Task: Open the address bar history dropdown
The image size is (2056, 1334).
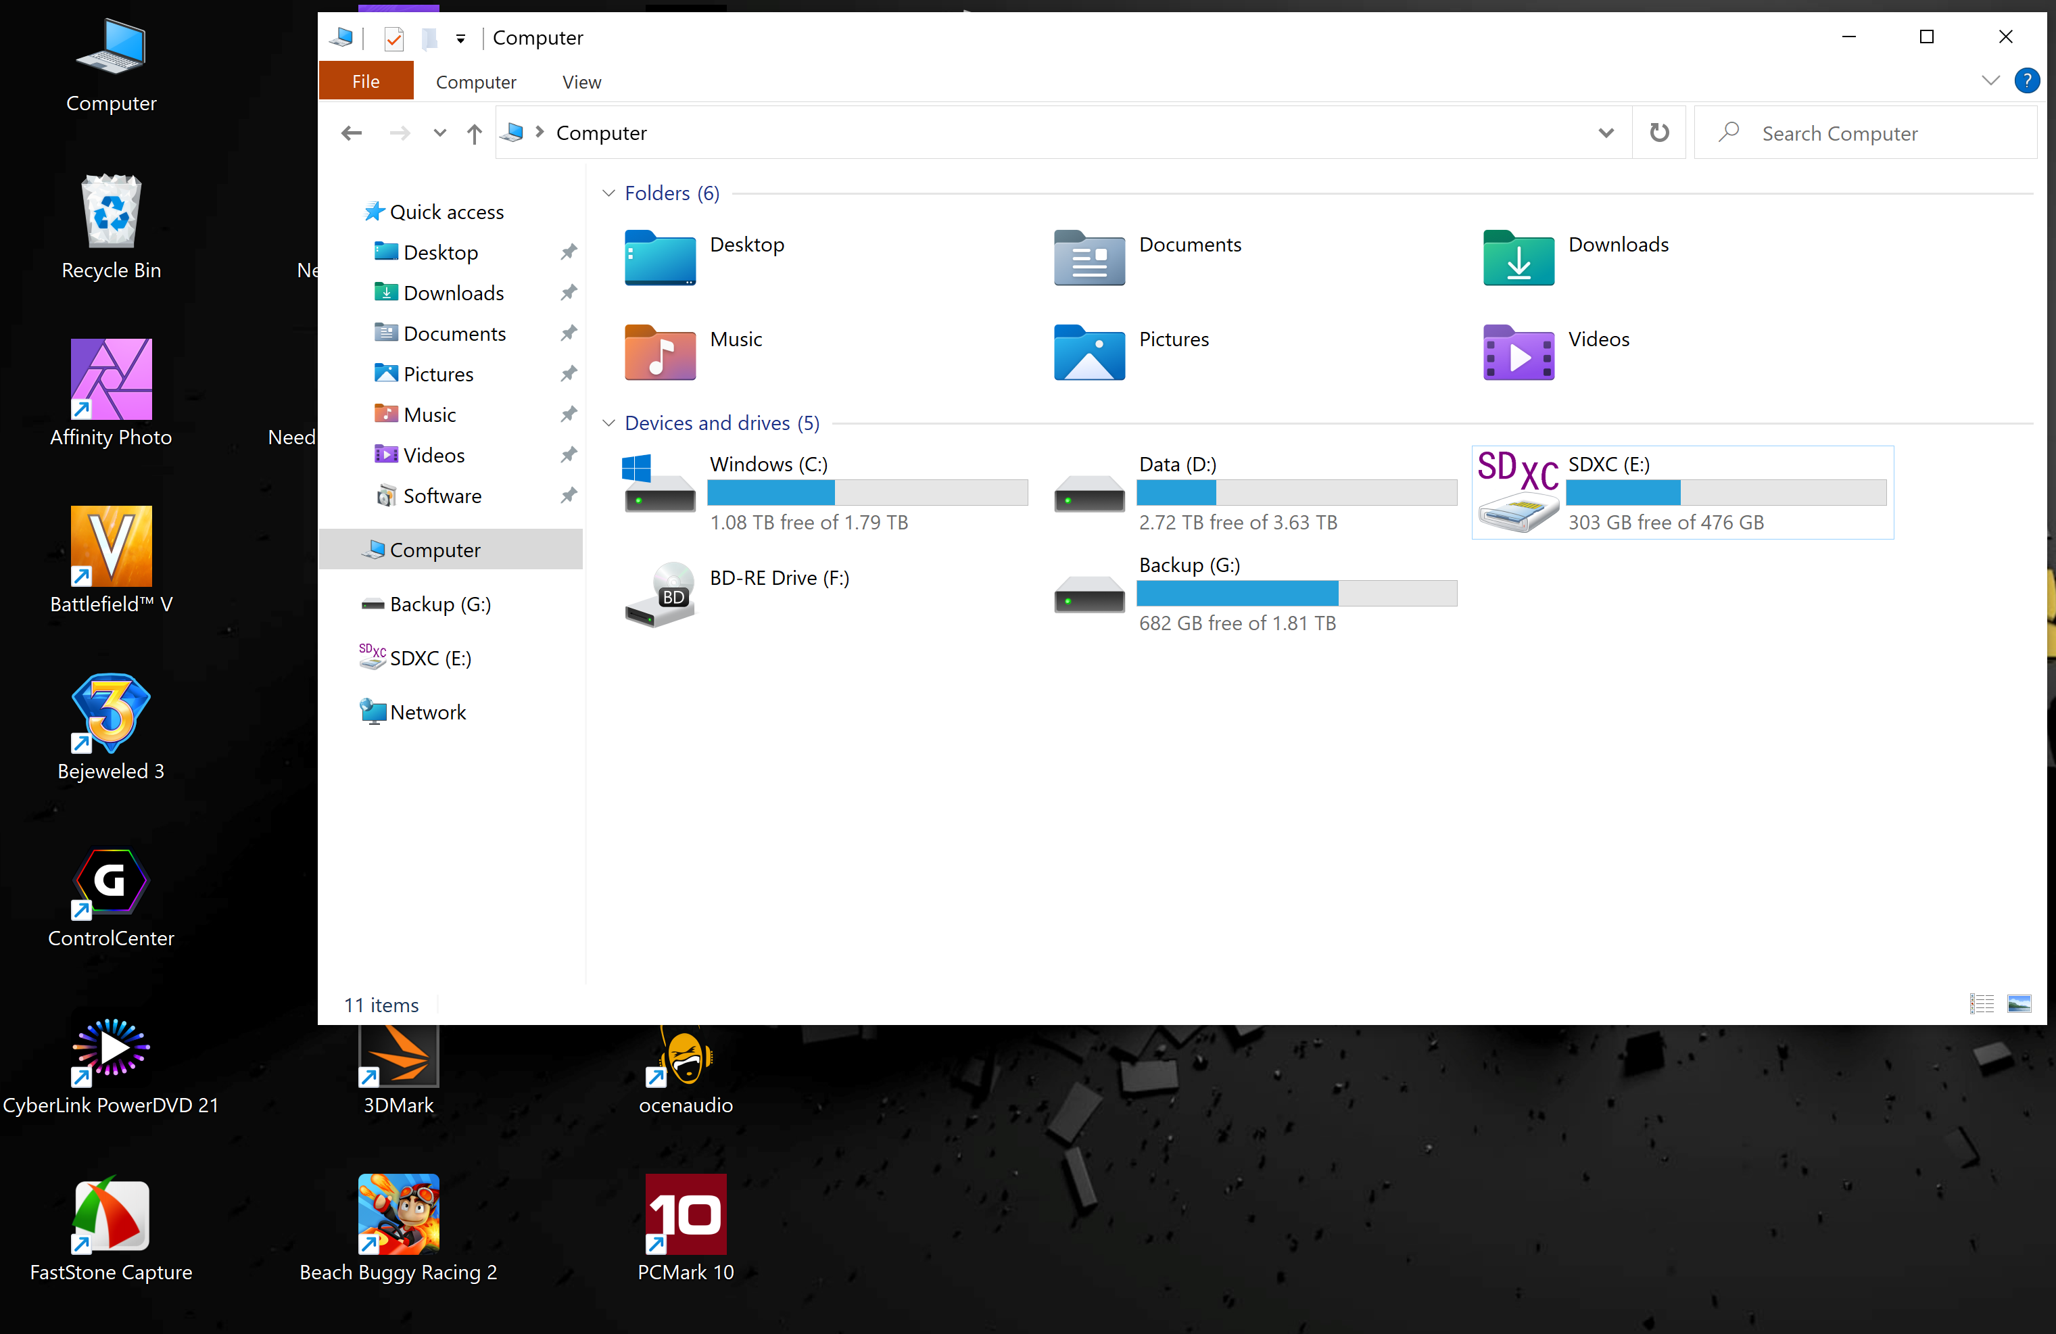Action: (x=1606, y=133)
